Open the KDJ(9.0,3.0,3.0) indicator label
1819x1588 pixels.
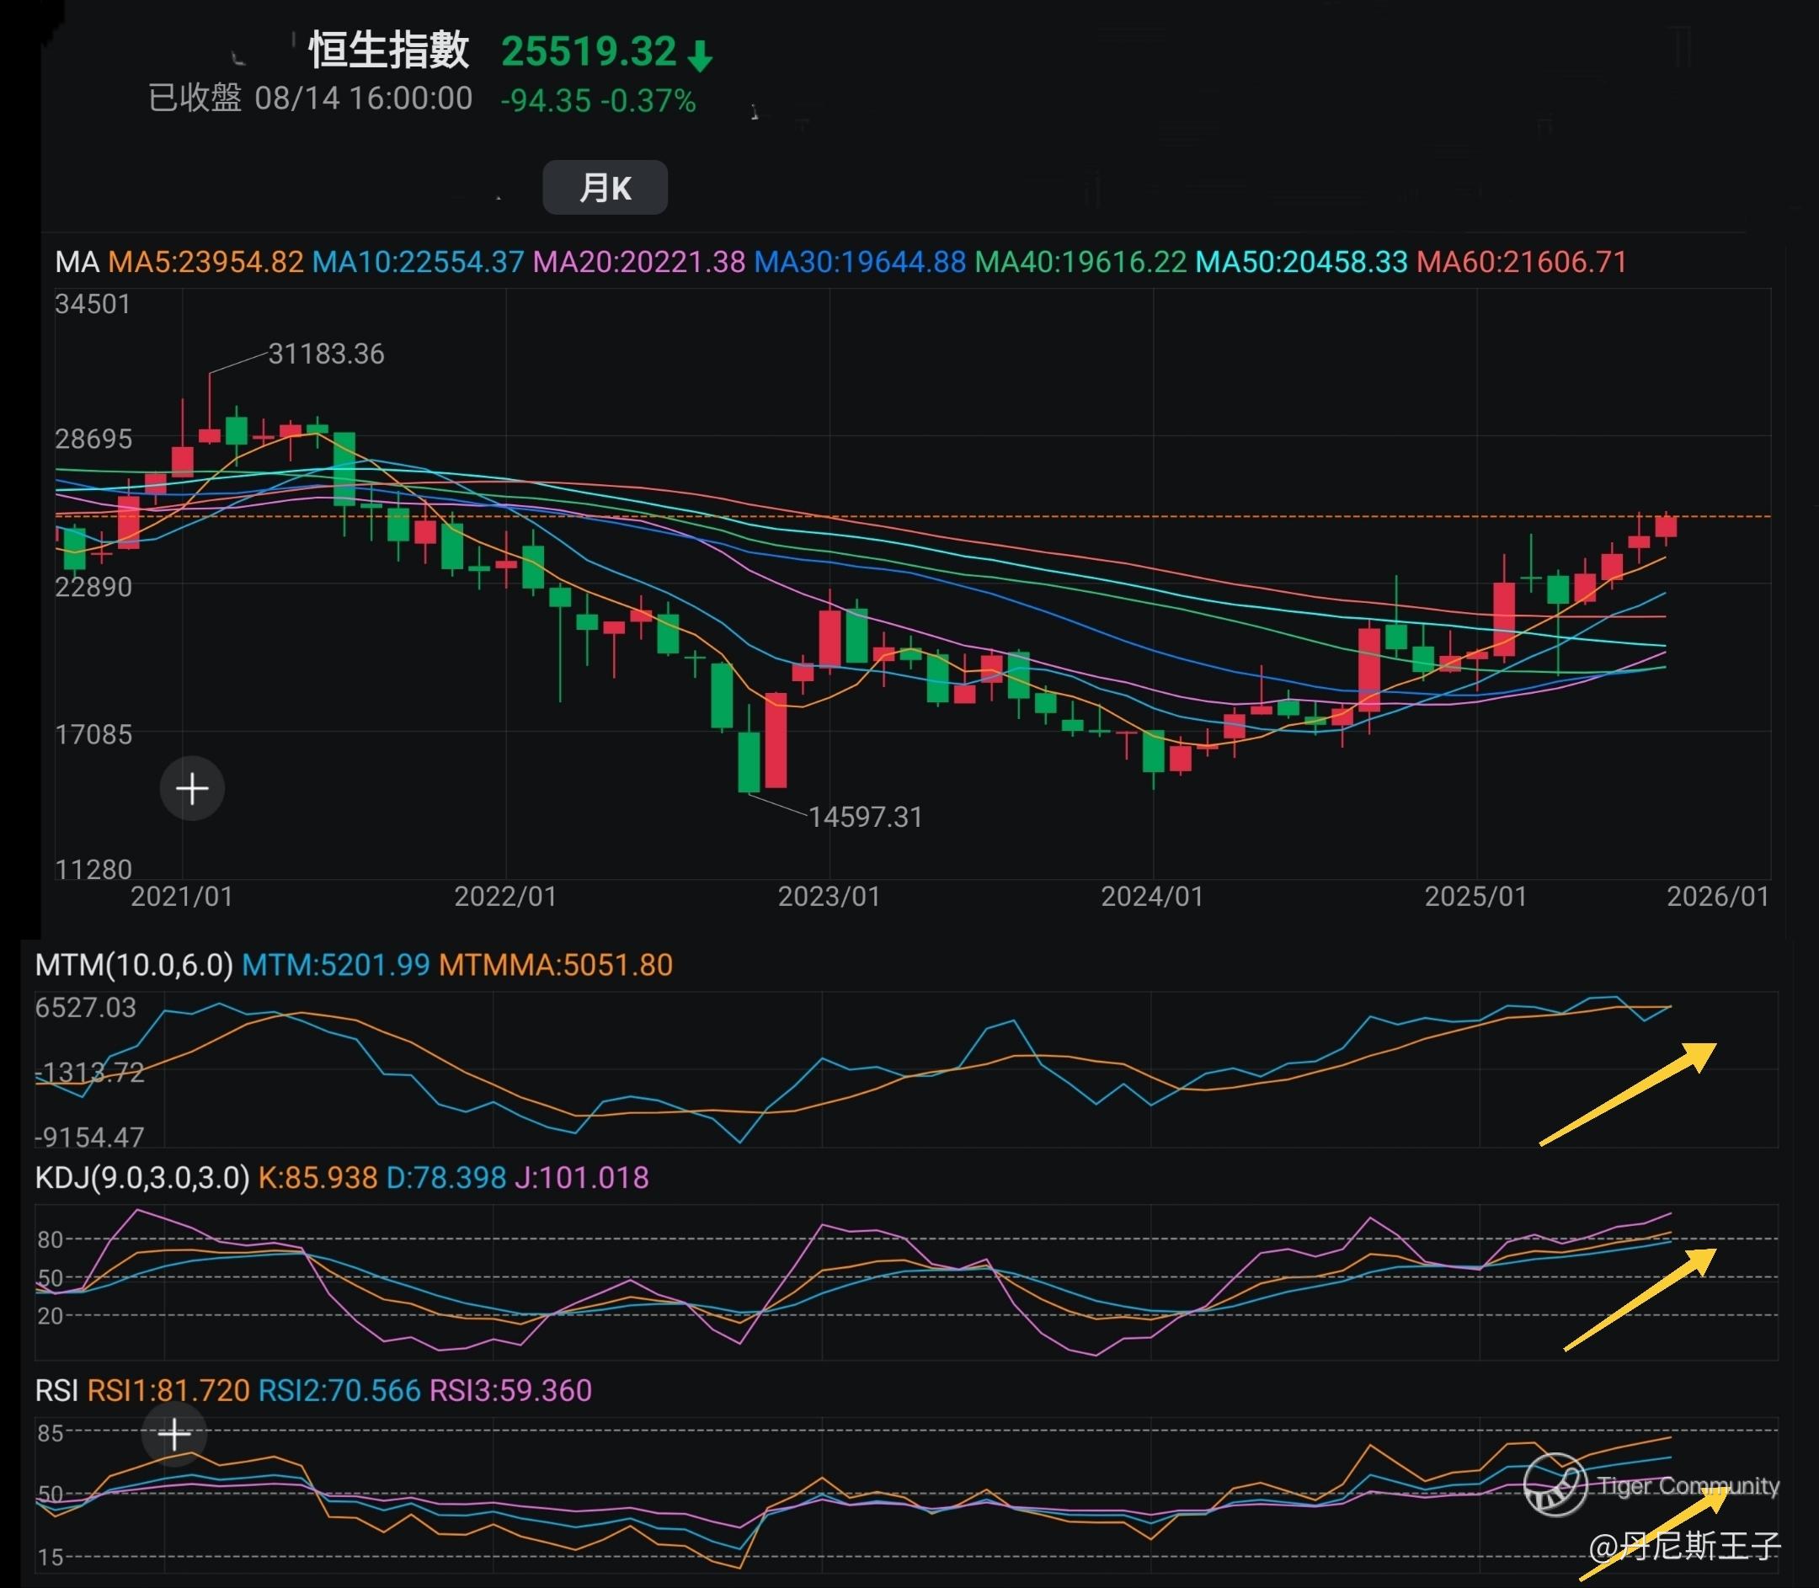[141, 1178]
